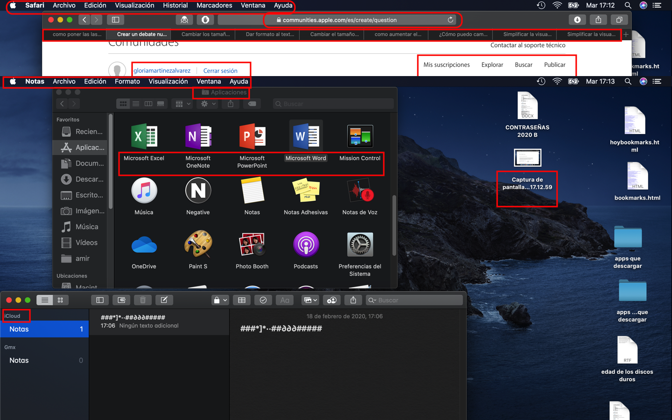This screenshot has height=420, width=672.
Task: Select the Paint S app icon
Action: click(198, 245)
